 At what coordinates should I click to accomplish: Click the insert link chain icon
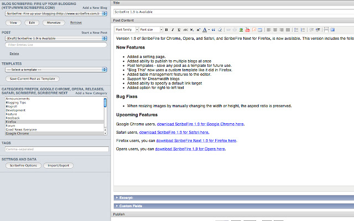[228, 30]
